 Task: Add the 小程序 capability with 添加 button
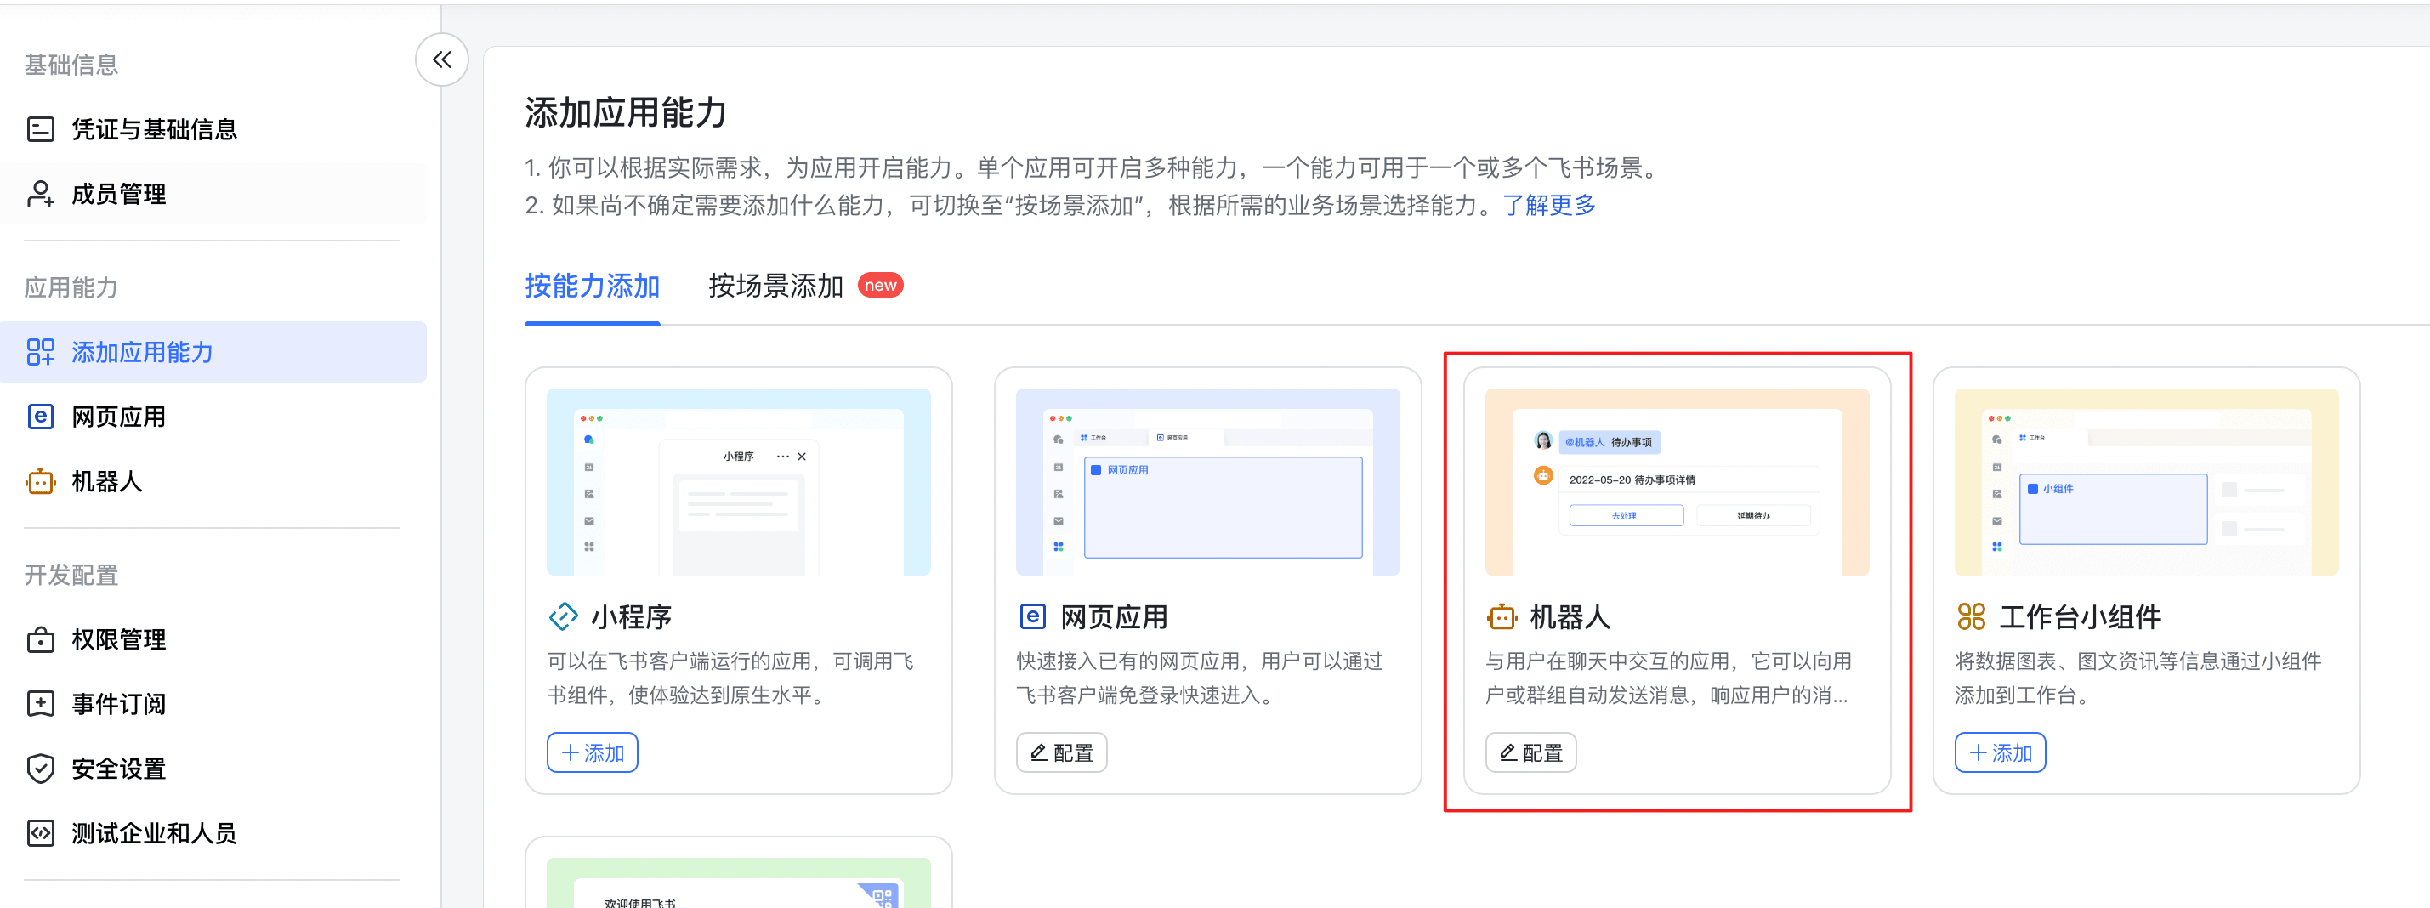click(593, 752)
